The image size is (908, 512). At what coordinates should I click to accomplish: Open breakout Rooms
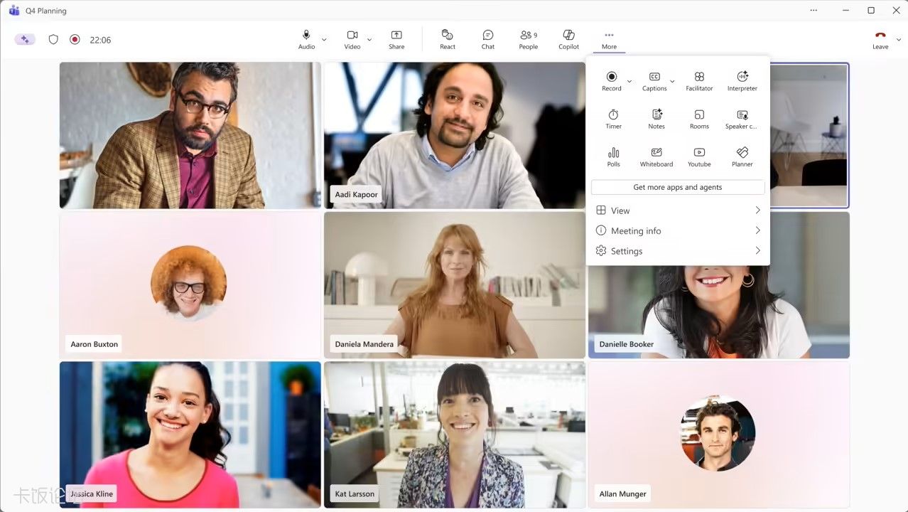pyautogui.click(x=699, y=119)
